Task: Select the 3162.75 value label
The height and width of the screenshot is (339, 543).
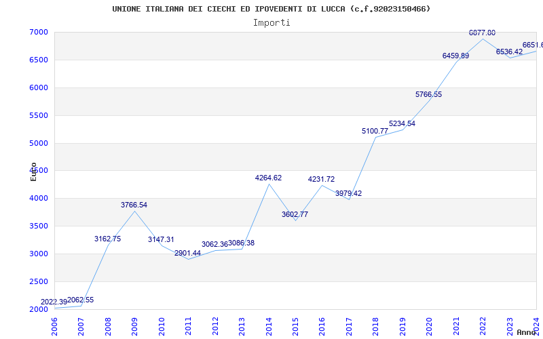Action: tap(107, 239)
